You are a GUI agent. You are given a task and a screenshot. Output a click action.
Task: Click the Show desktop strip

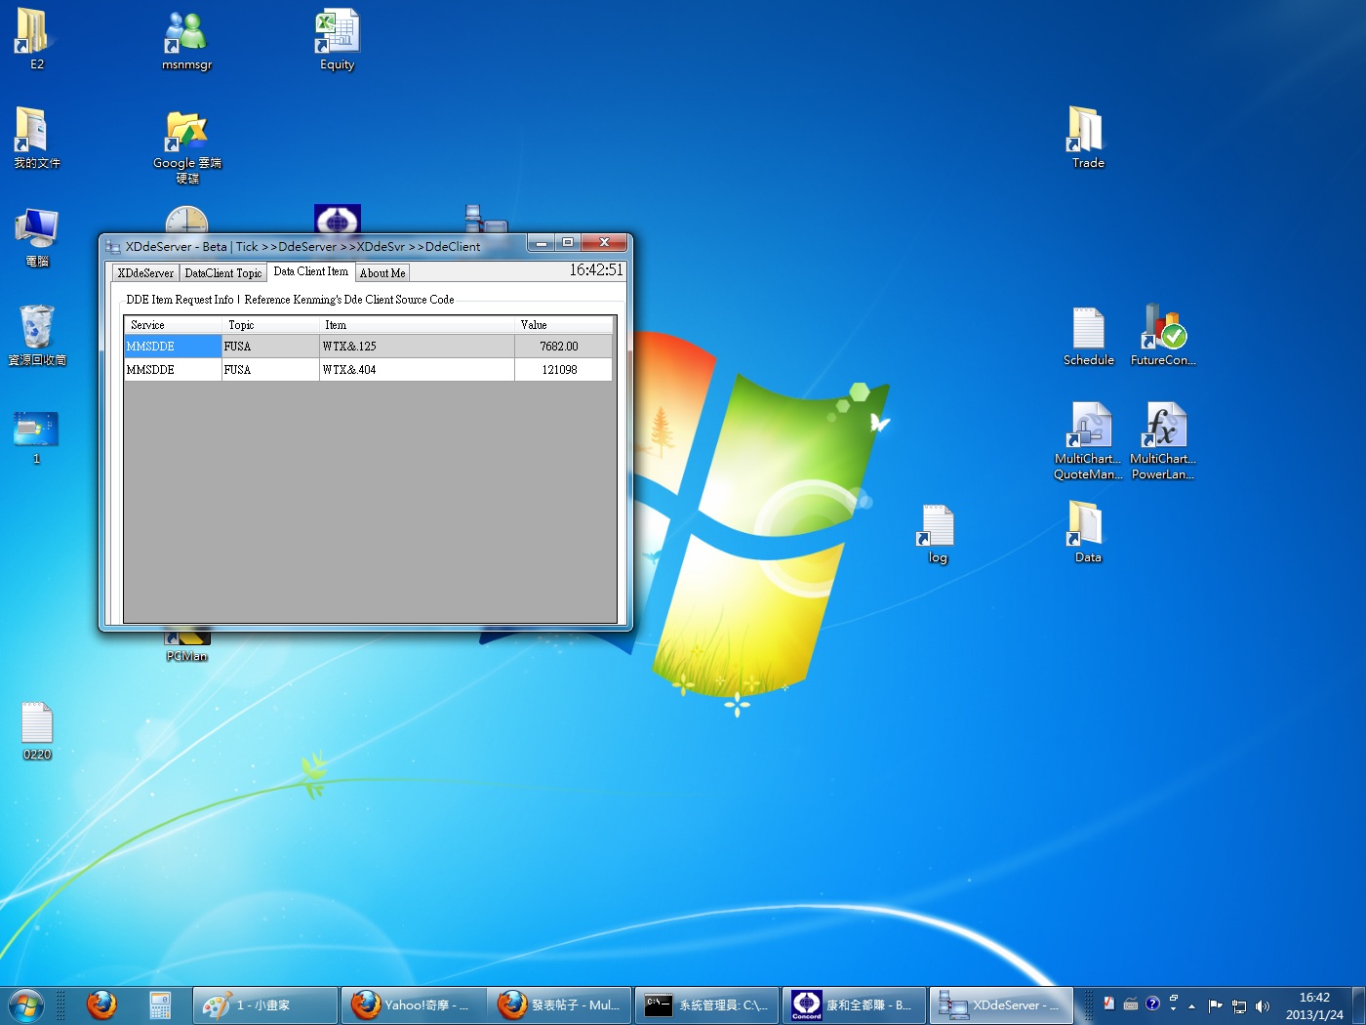tap(1358, 1004)
